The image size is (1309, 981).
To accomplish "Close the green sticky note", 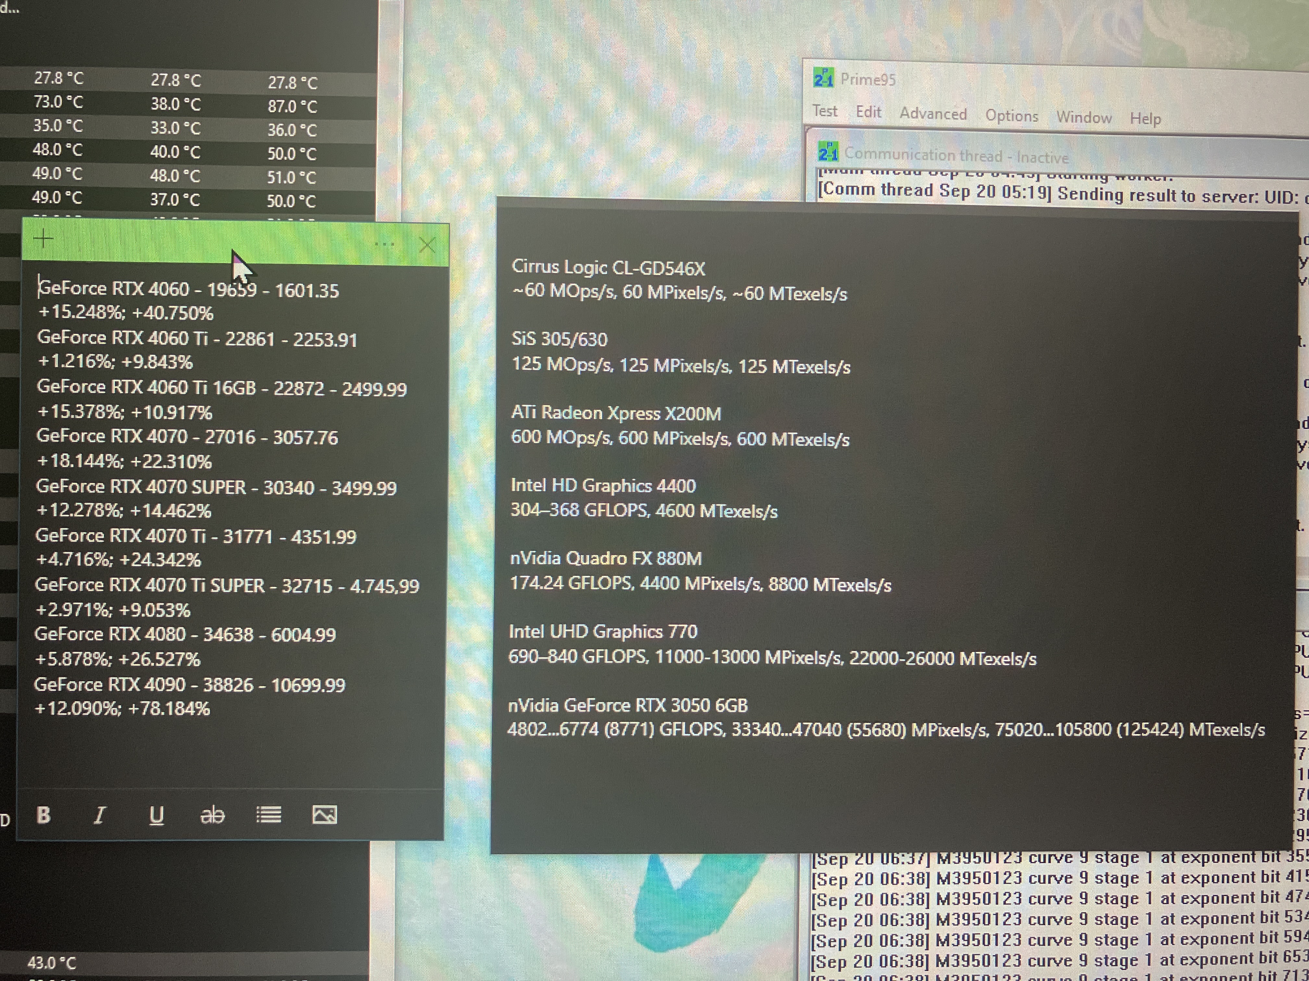I will pos(427,244).
